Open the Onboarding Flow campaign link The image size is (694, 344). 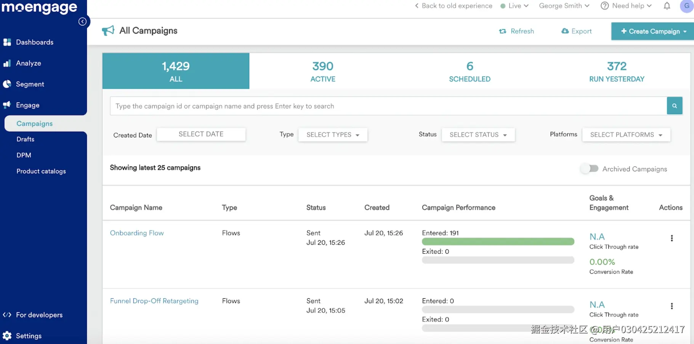137,233
